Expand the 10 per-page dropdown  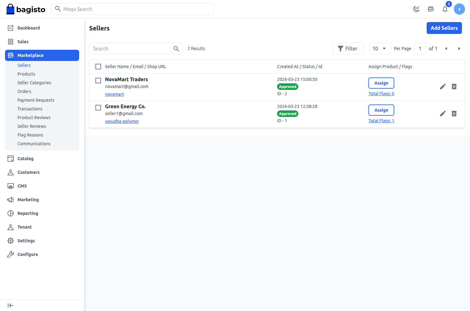(380, 49)
